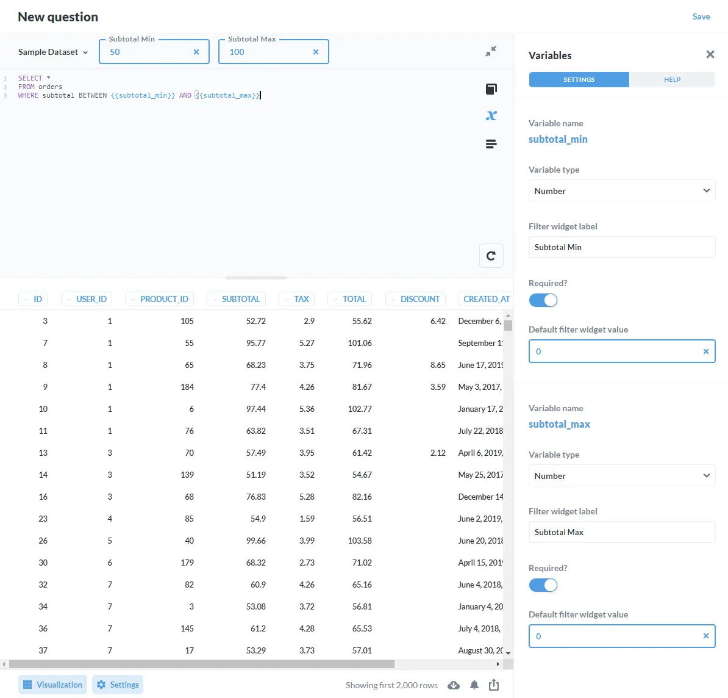Expand Variable type dropdown for subtotal_min
The width and height of the screenshot is (728, 698).
coord(621,191)
